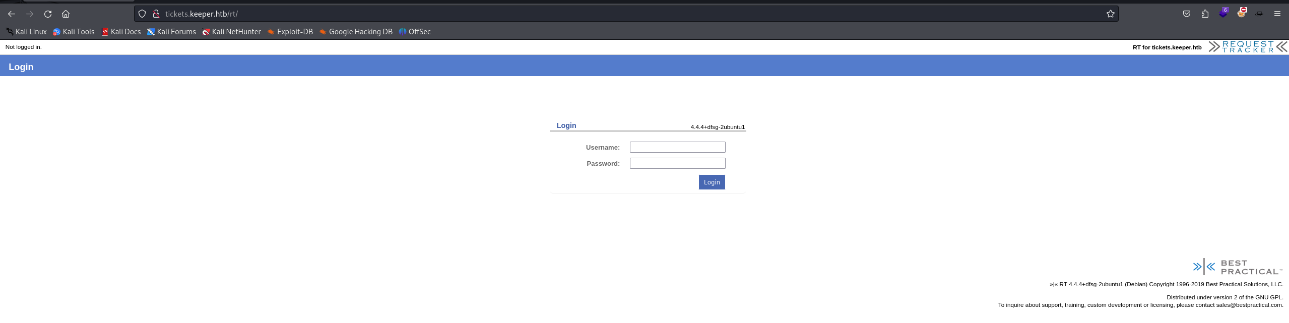Open the Kali Docs bookmark
Screen dimensions: 1289x323
[121, 32]
